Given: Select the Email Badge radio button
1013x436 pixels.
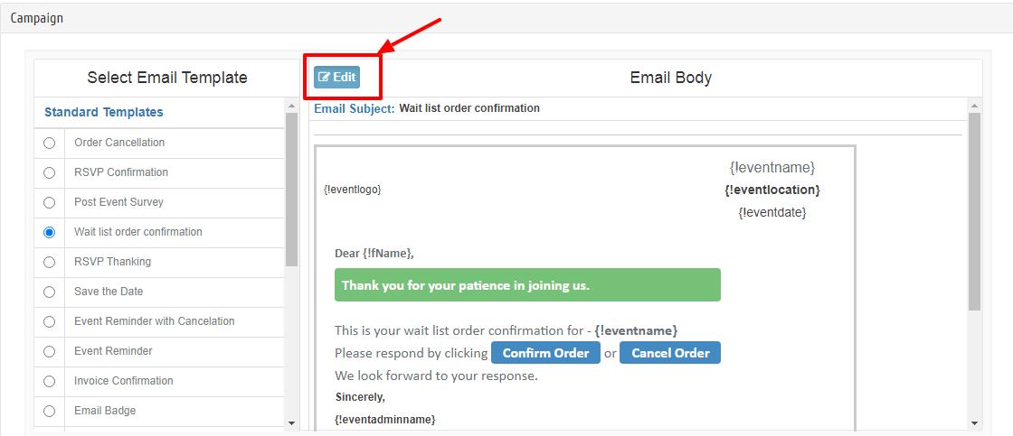Looking at the screenshot, I should (49, 411).
